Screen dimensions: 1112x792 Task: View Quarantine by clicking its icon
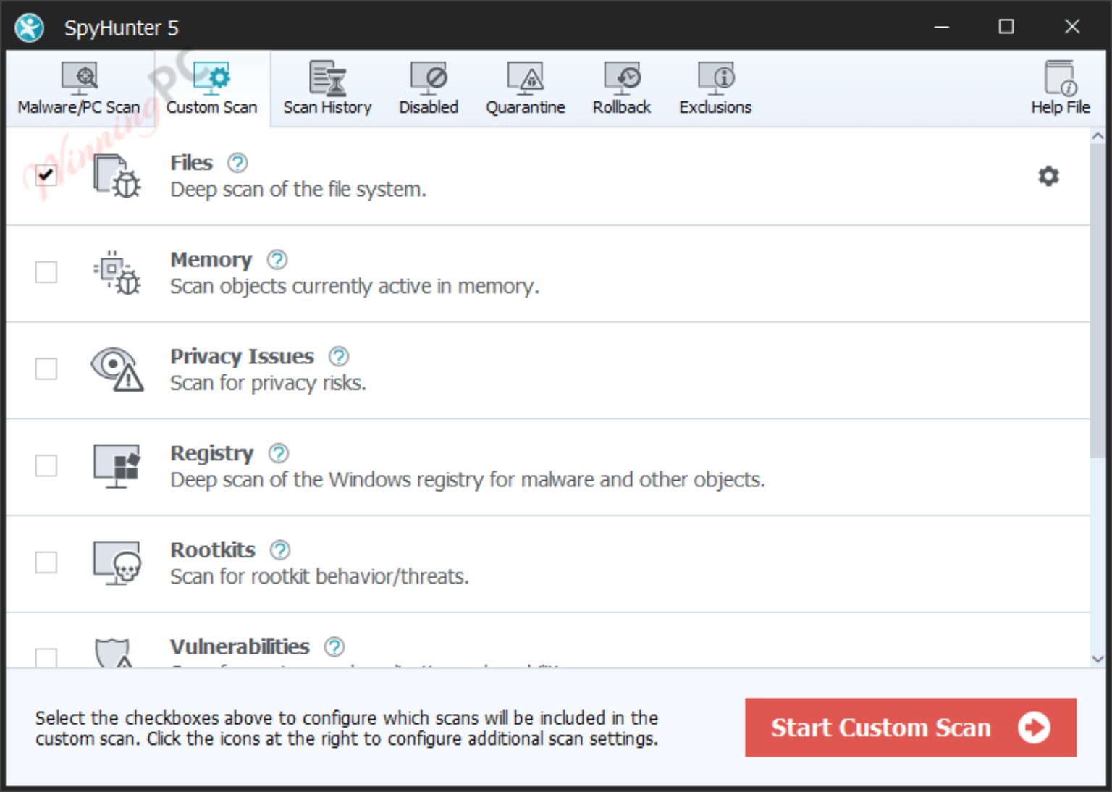pyautogui.click(x=526, y=87)
